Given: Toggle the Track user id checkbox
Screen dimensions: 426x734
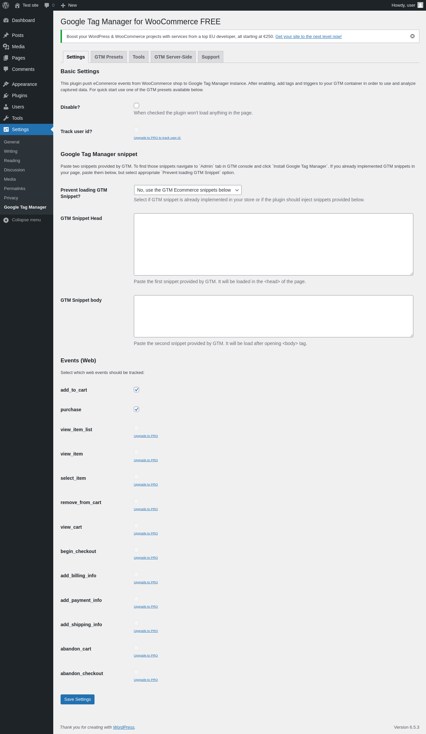Looking at the screenshot, I should click(x=136, y=130).
